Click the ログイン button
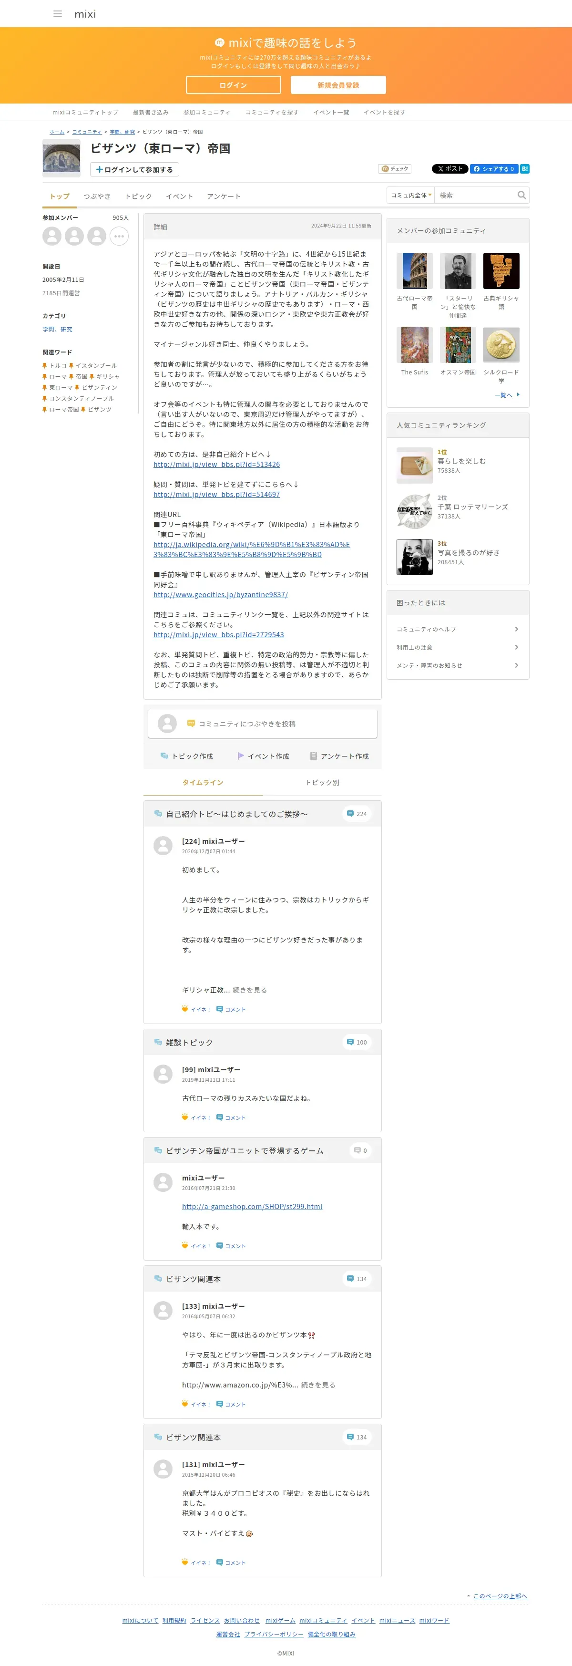The image size is (572, 1666). (233, 85)
